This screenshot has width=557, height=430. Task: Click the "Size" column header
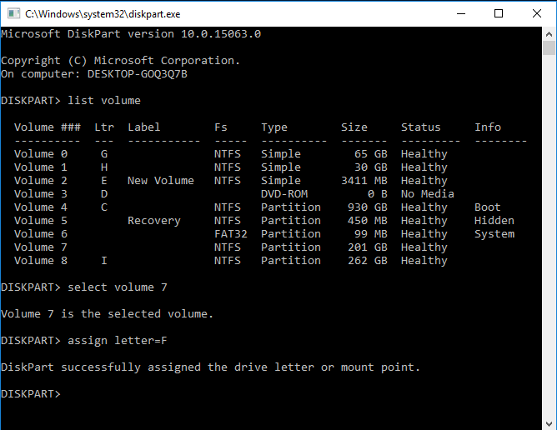[354, 127]
